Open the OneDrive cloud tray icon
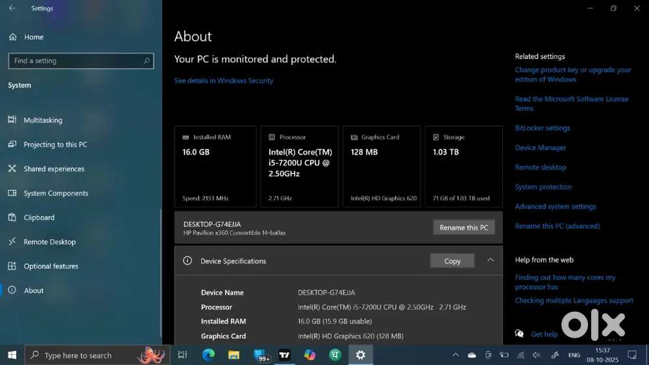This screenshot has width=649, height=365. tap(472, 355)
